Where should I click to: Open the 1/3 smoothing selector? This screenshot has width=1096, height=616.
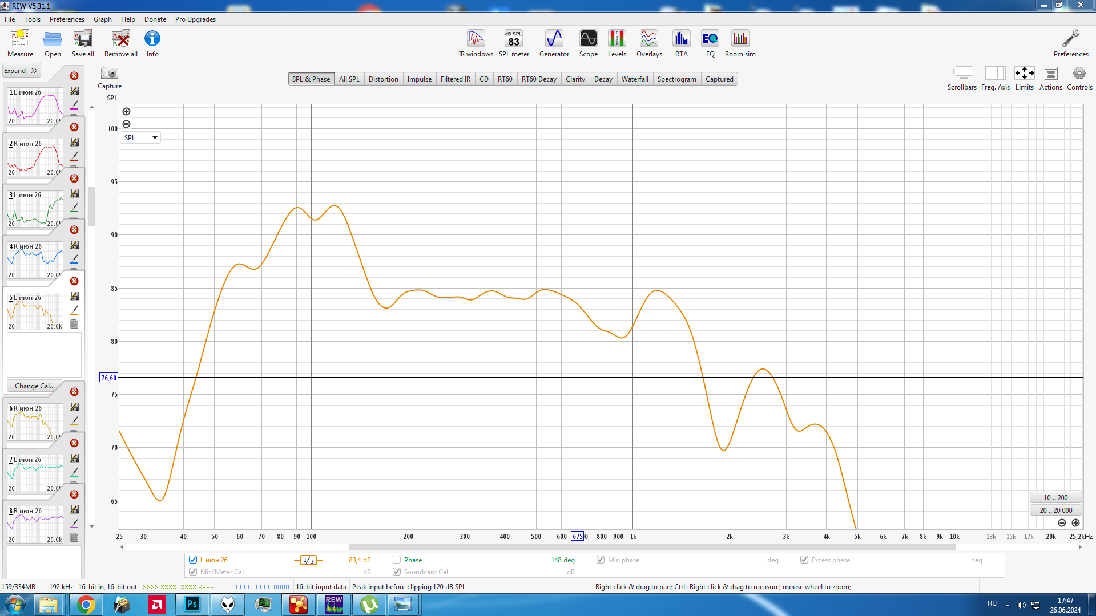pyautogui.click(x=308, y=560)
